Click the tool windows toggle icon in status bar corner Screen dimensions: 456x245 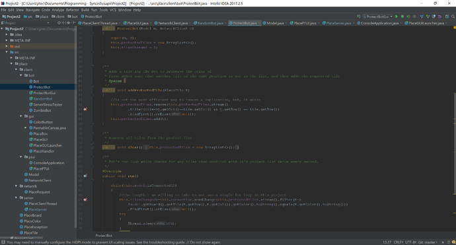pos(3,242)
